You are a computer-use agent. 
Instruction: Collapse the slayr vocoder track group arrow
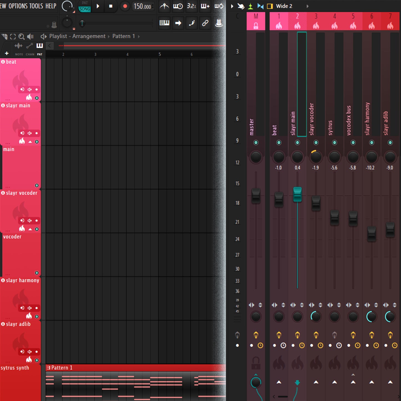30,229
